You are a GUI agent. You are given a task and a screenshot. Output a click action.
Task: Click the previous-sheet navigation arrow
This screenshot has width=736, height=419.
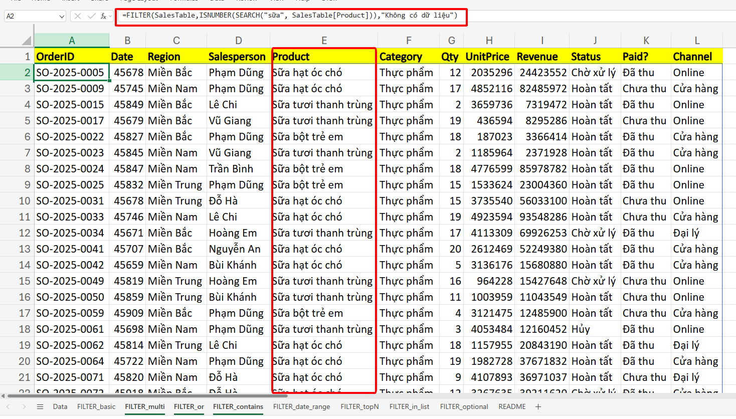coord(8,407)
